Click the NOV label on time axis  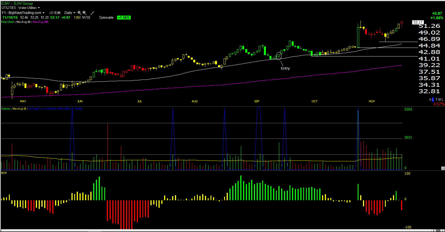coord(372,101)
